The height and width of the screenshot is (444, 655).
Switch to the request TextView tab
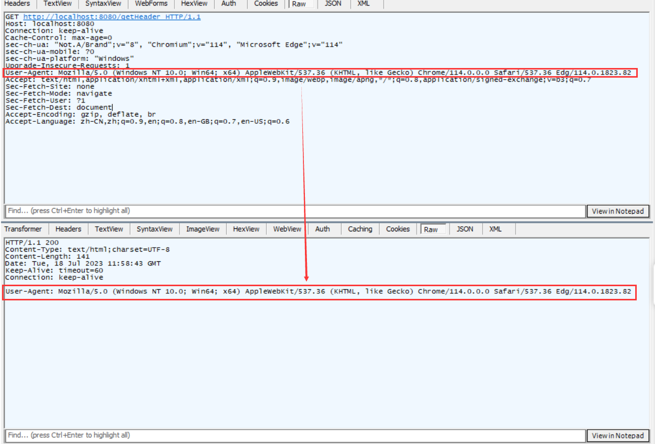(x=58, y=4)
